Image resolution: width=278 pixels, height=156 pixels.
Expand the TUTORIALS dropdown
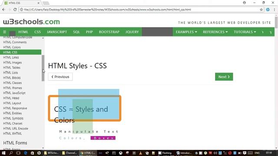click(x=245, y=32)
